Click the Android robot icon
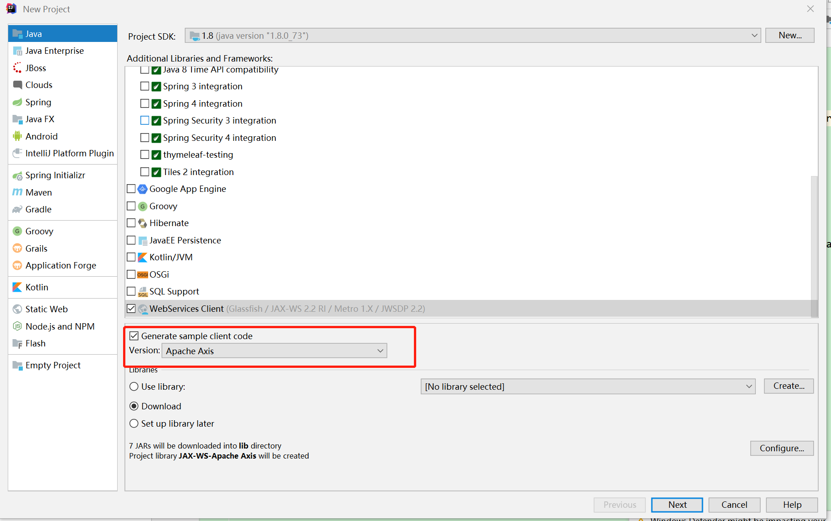The image size is (831, 521). point(17,136)
